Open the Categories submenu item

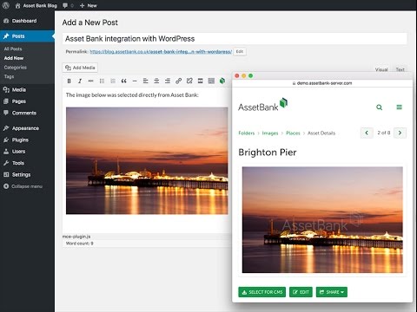[16, 68]
